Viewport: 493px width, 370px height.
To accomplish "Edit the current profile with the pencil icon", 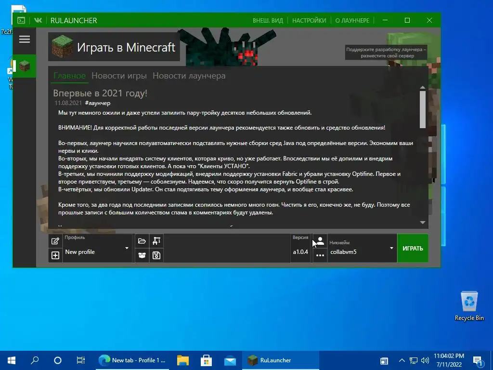I will [55, 241].
